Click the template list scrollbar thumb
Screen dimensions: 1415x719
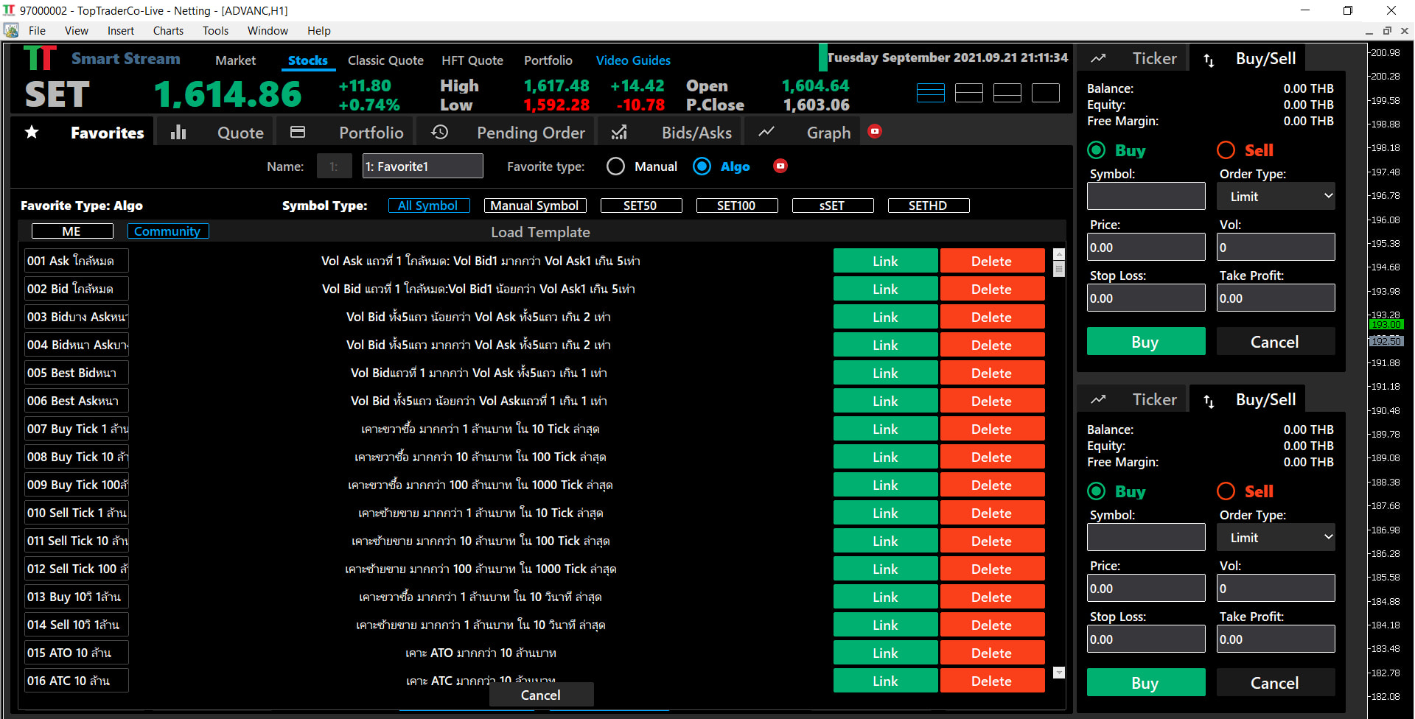pos(1059,269)
